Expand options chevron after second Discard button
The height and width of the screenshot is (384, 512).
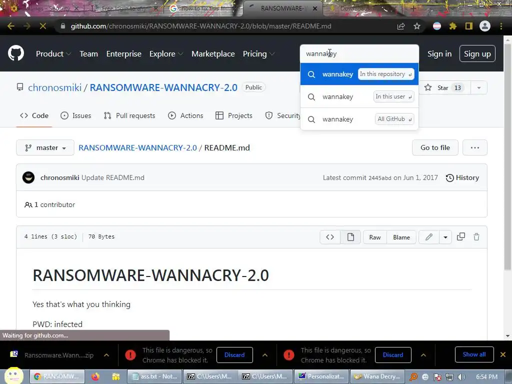pos(423,355)
